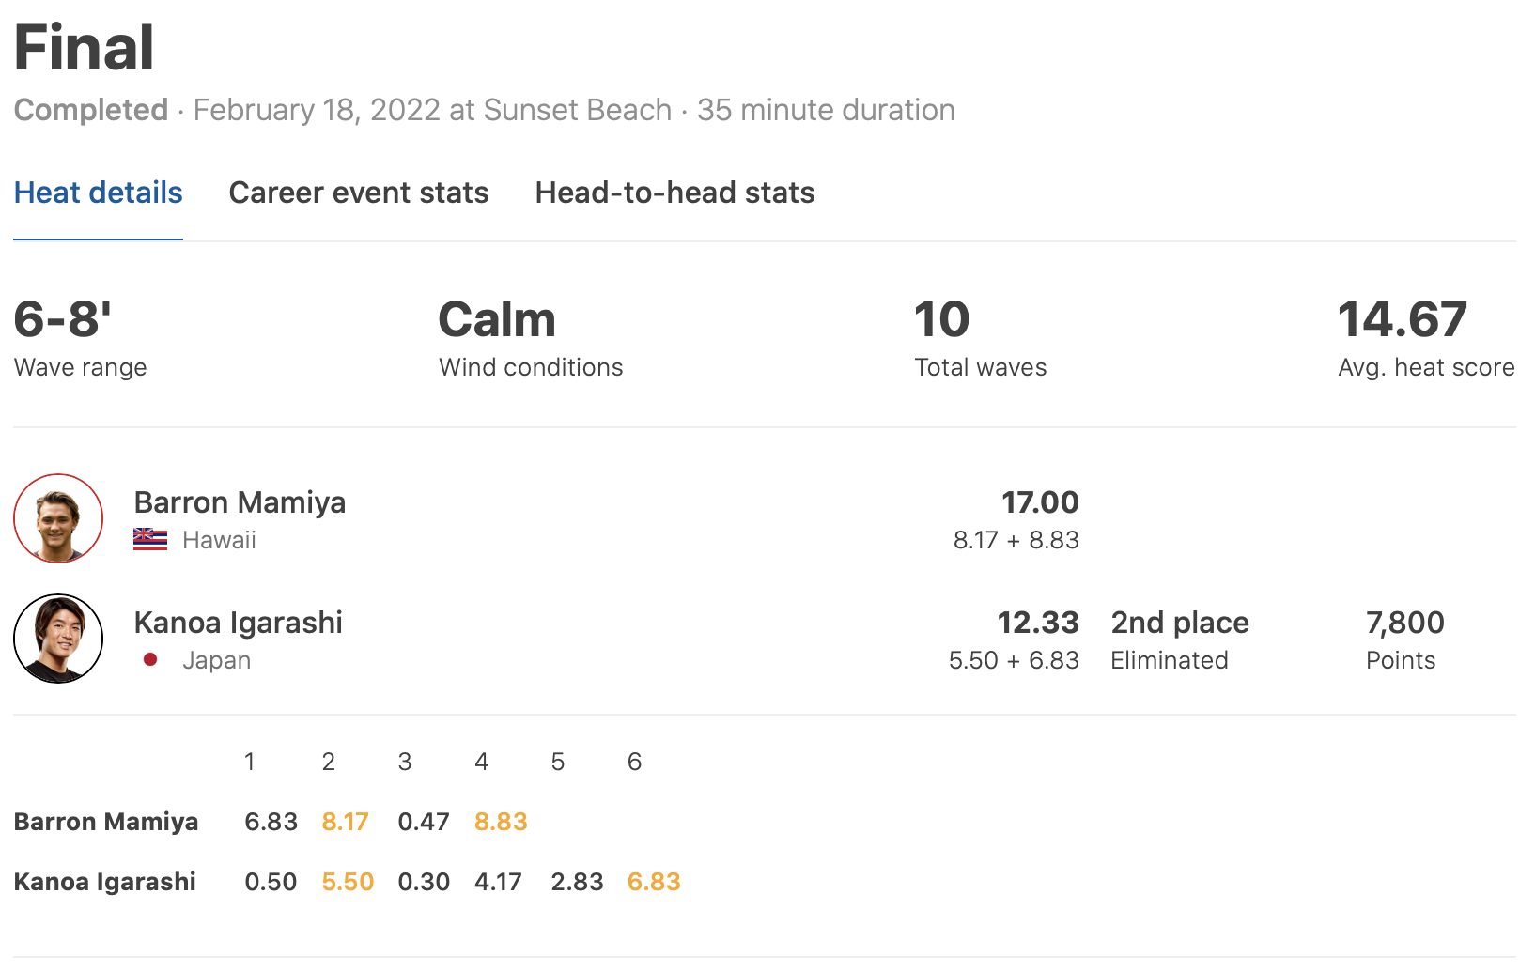Click the Hawaii flag icon
This screenshot has height=971, width=1535.
click(150, 540)
